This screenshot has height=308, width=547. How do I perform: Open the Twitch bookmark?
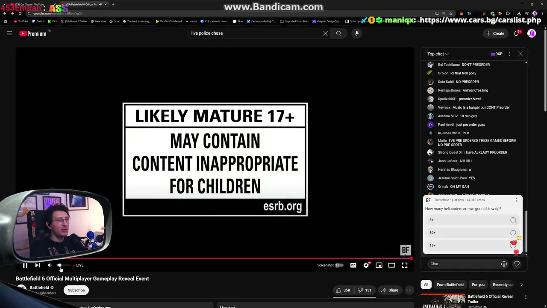coord(38,21)
